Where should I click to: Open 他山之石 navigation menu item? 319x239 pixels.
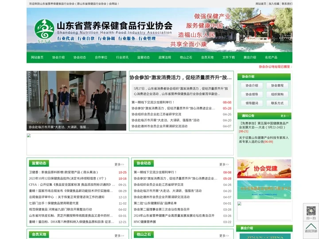pyautogui.click(x=186, y=57)
